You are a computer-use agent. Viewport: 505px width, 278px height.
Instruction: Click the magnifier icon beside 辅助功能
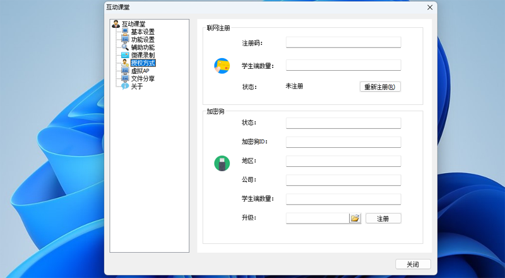[125, 47]
